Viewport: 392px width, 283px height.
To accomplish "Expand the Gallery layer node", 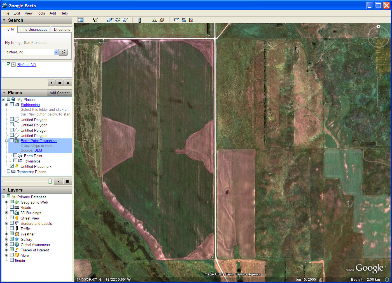I will 6,239.
